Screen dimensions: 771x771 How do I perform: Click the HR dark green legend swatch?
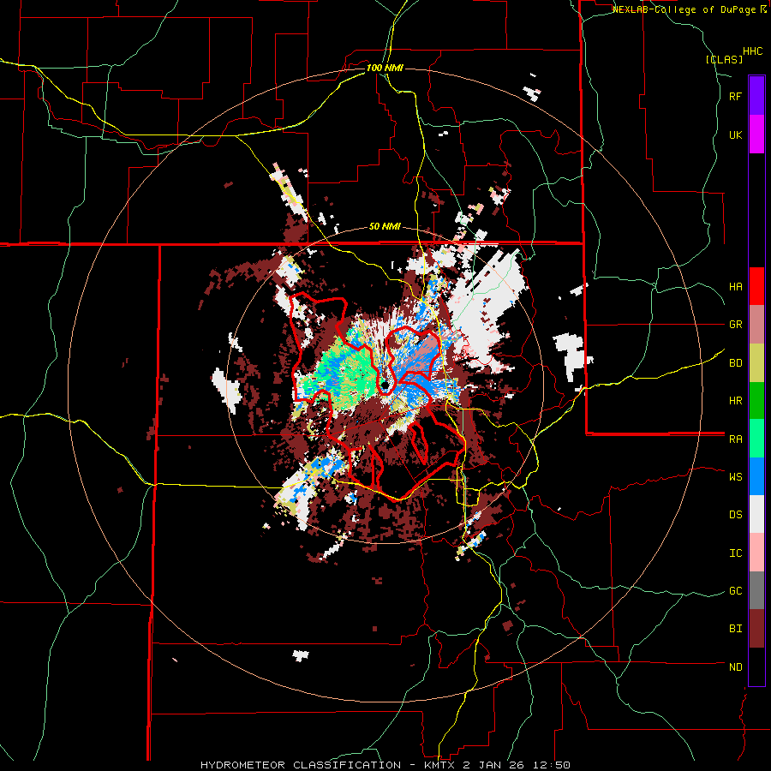[x=756, y=400]
